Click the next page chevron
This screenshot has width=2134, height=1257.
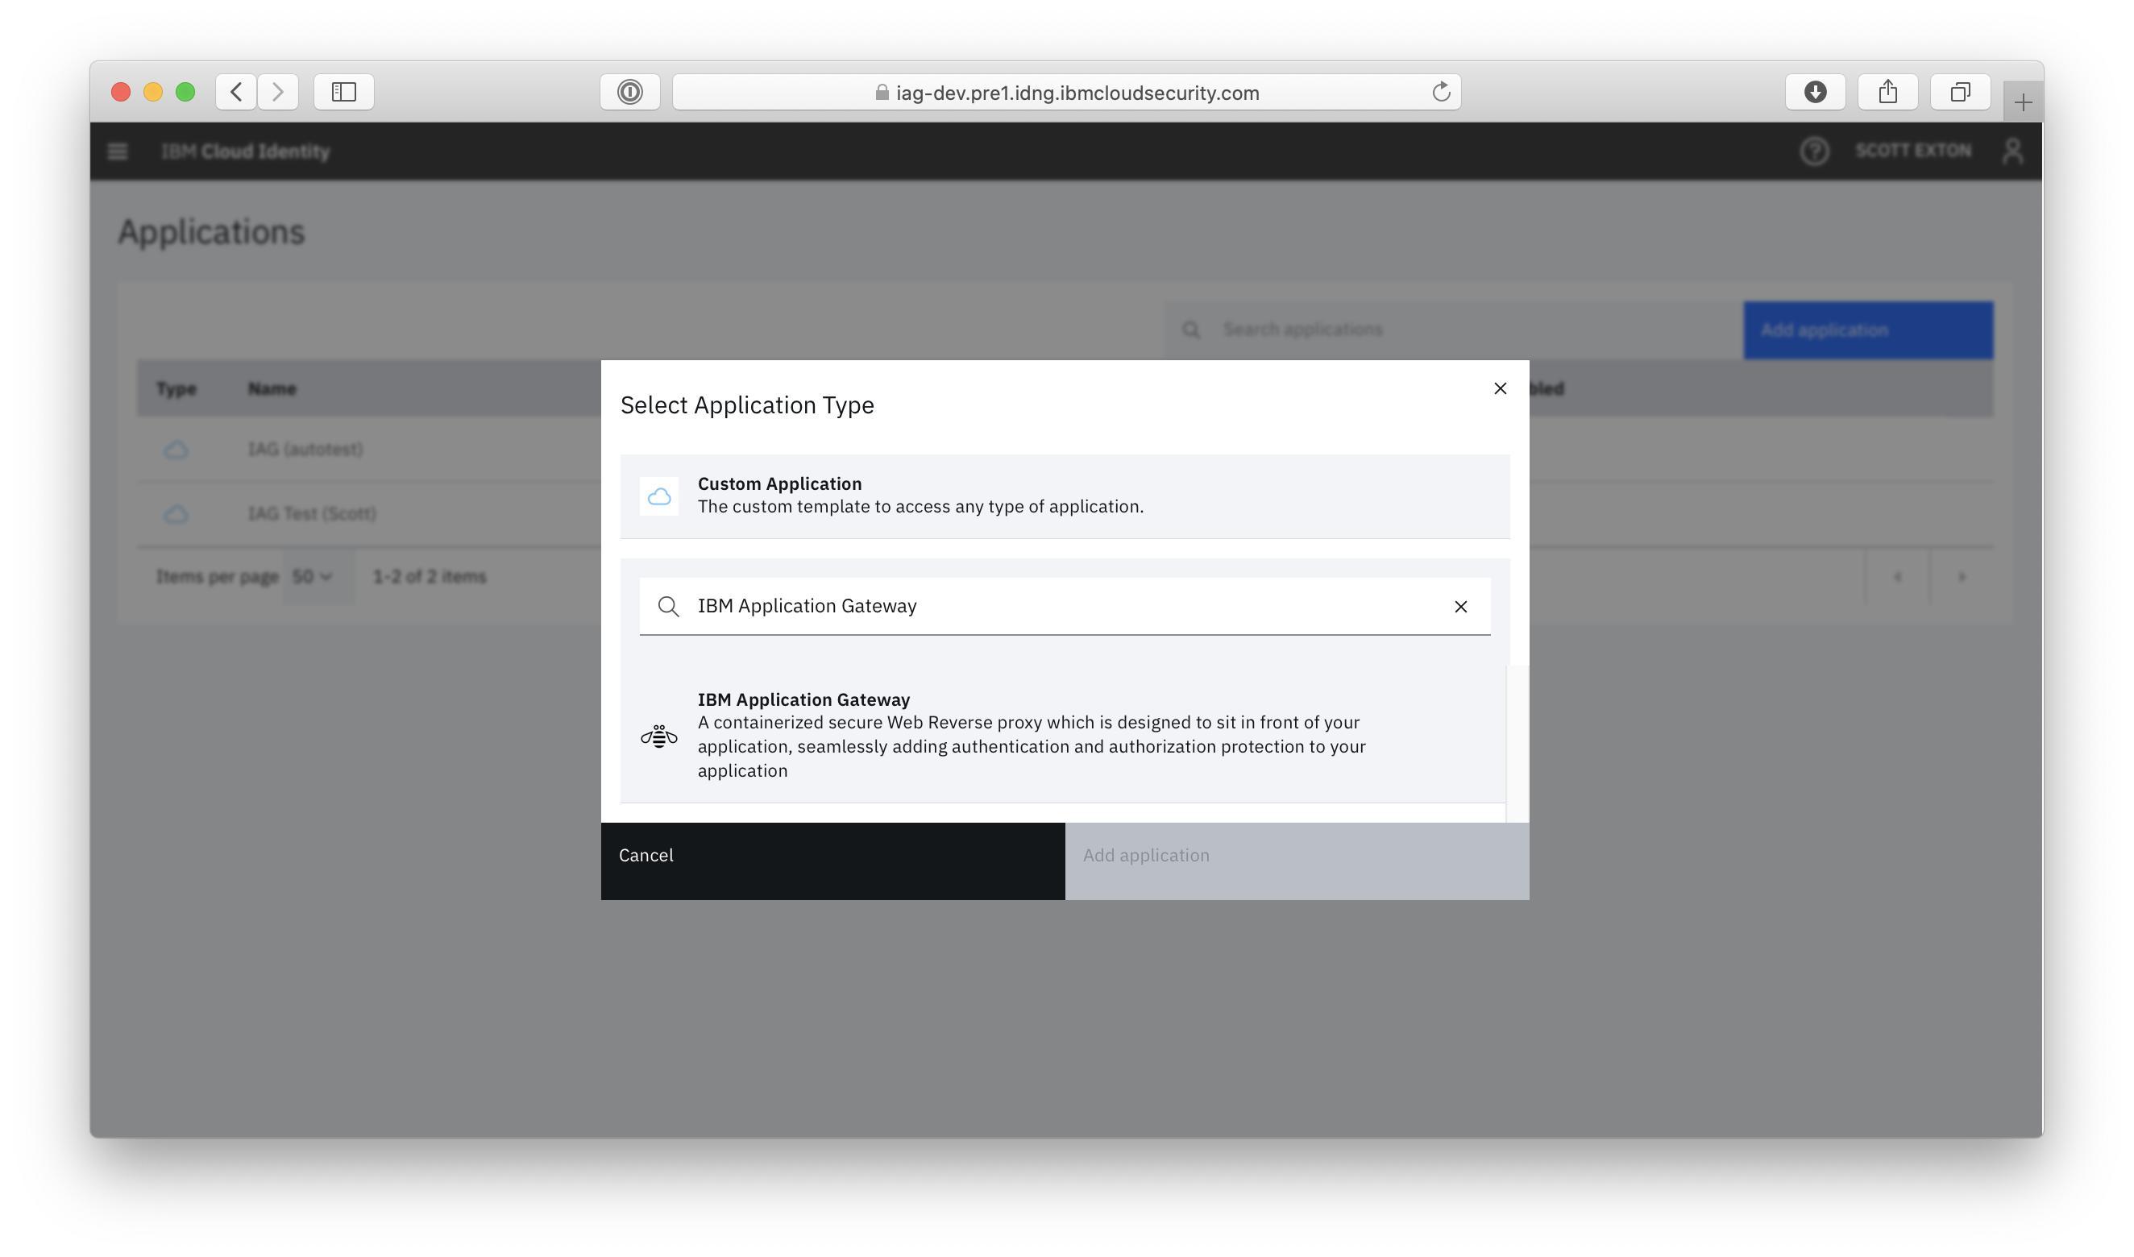click(x=1962, y=577)
